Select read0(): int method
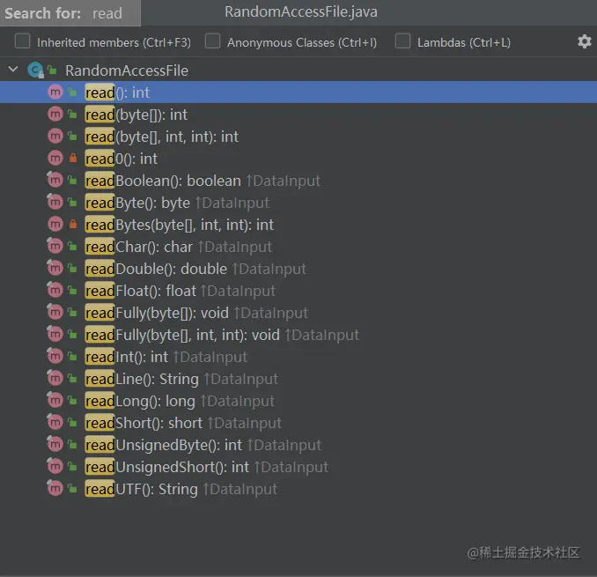 tap(122, 159)
